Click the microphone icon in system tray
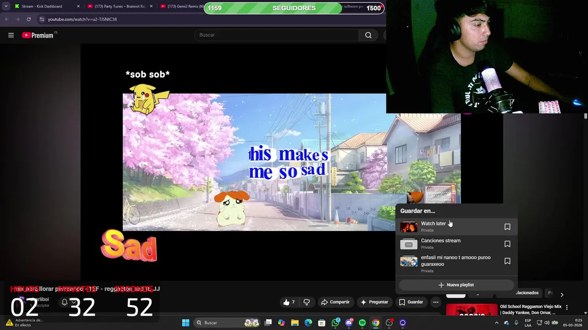The image size is (588, 330). [x=516, y=323]
